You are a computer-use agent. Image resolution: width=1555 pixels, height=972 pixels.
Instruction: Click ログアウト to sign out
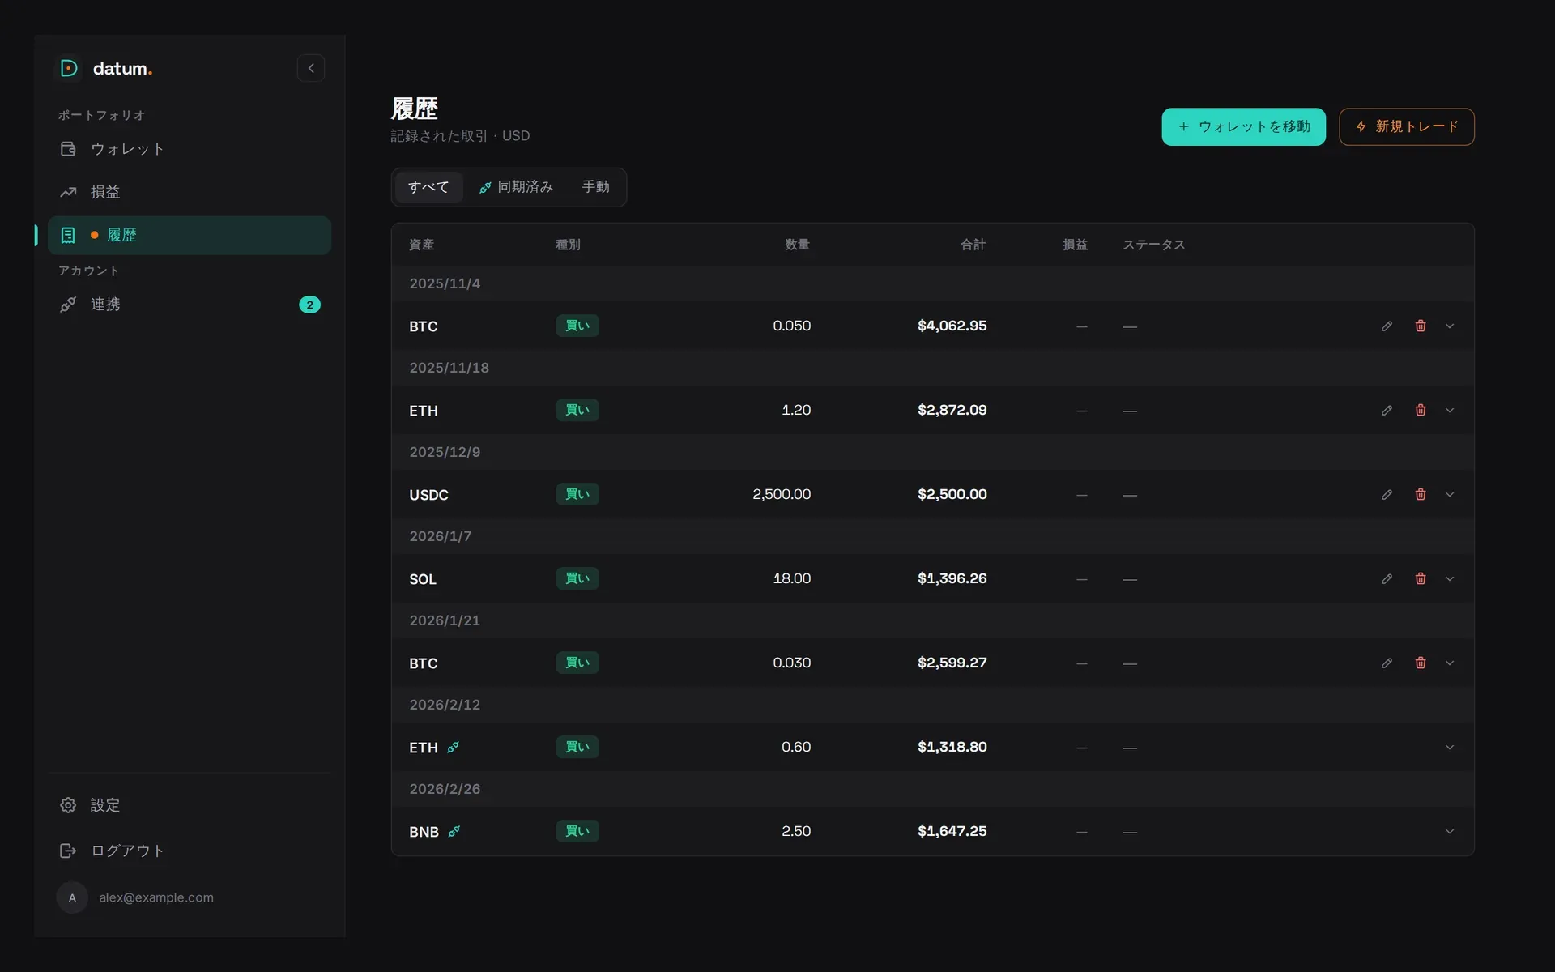[190, 850]
